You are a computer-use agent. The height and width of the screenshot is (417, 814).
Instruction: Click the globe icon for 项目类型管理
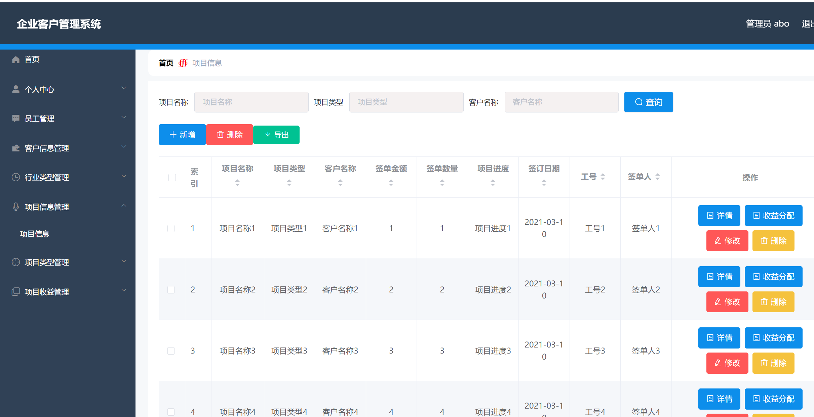tap(15, 262)
